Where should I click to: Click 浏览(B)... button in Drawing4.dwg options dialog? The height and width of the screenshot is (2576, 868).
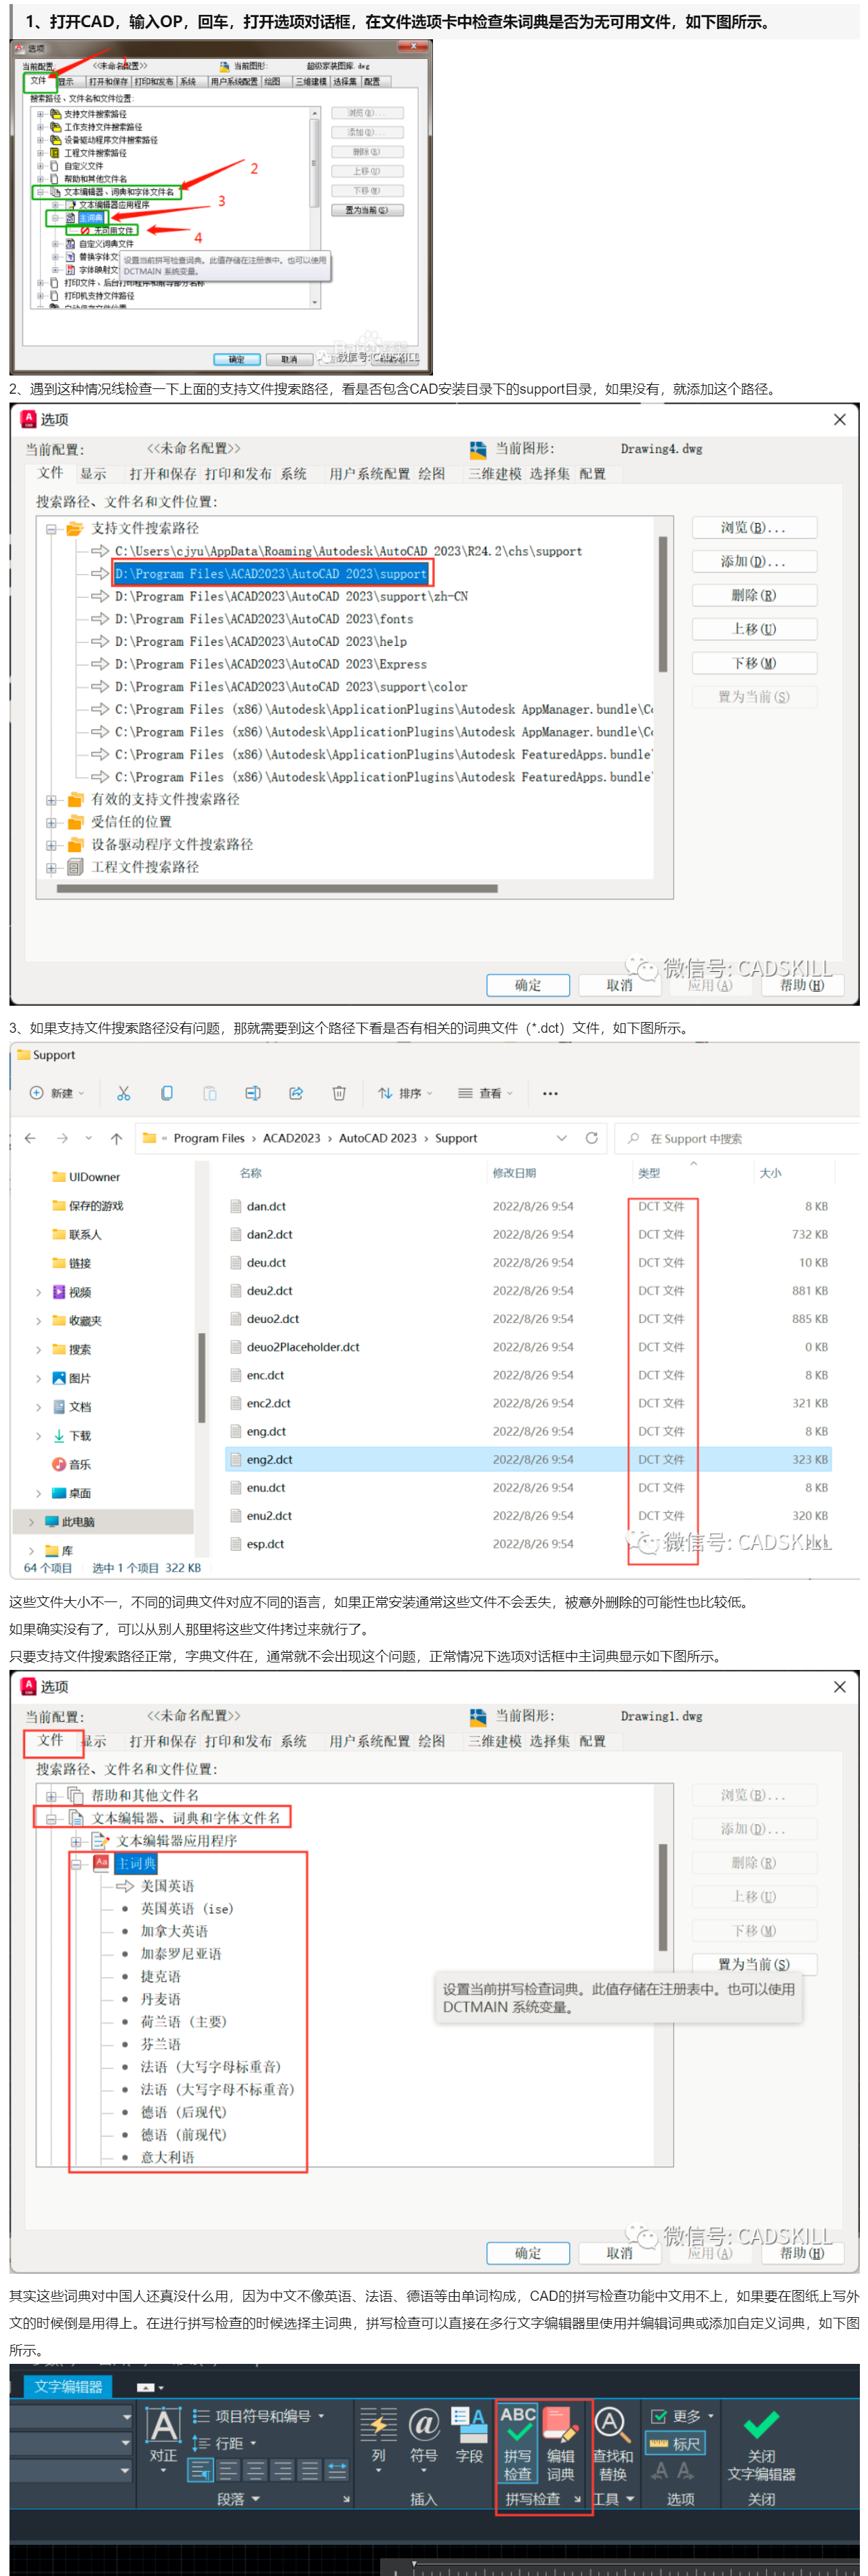coord(753,528)
